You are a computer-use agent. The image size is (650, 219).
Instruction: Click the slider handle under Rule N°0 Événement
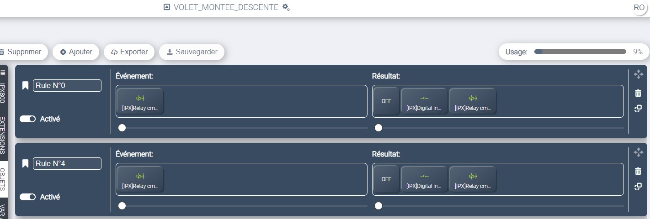122,128
